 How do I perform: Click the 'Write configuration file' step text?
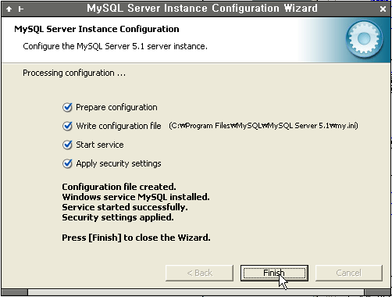[x=119, y=126]
